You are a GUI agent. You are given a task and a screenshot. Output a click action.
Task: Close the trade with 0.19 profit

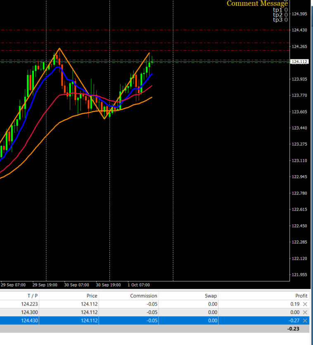[x=305, y=304]
